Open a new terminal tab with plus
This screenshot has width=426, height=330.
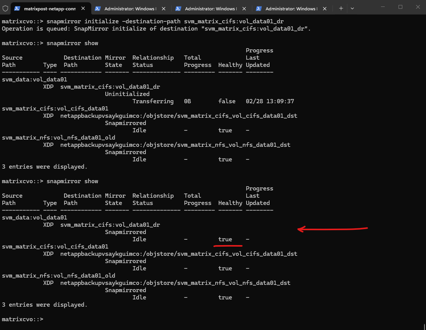pyautogui.click(x=341, y=8)
